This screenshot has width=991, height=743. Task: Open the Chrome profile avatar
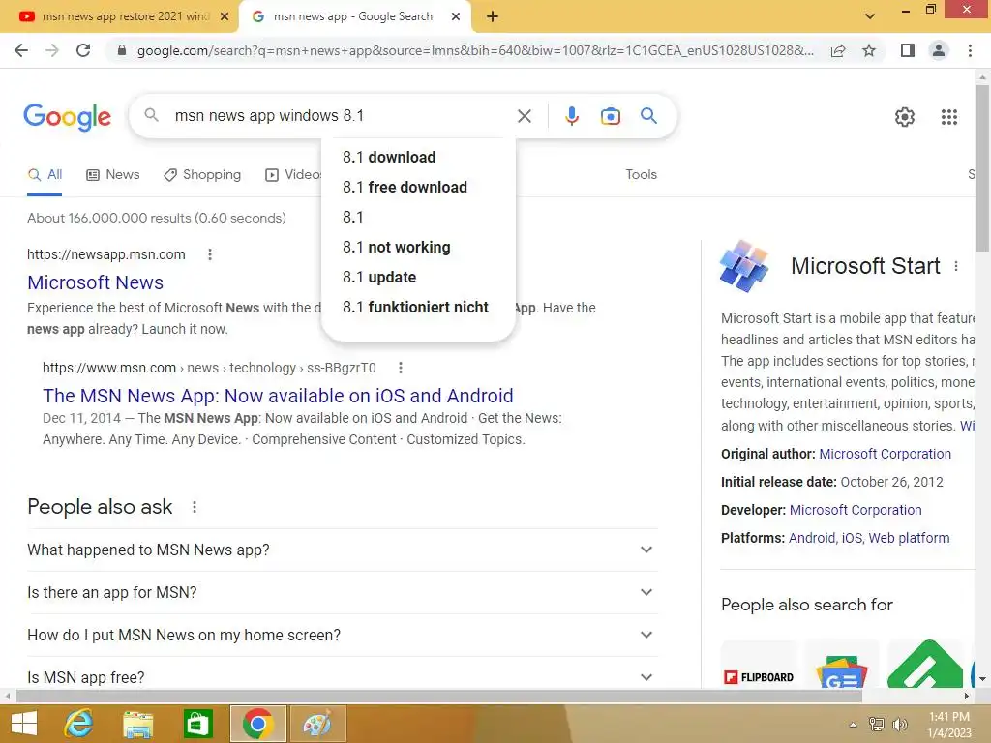pos(939,50)
